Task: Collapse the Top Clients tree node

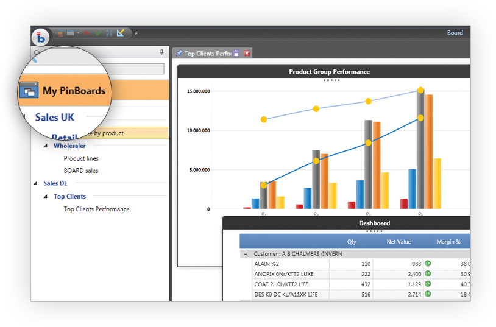Action: [45, 197]
